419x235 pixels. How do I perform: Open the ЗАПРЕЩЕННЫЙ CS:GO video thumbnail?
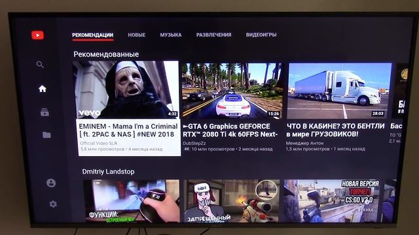click(x=232, y=201)
